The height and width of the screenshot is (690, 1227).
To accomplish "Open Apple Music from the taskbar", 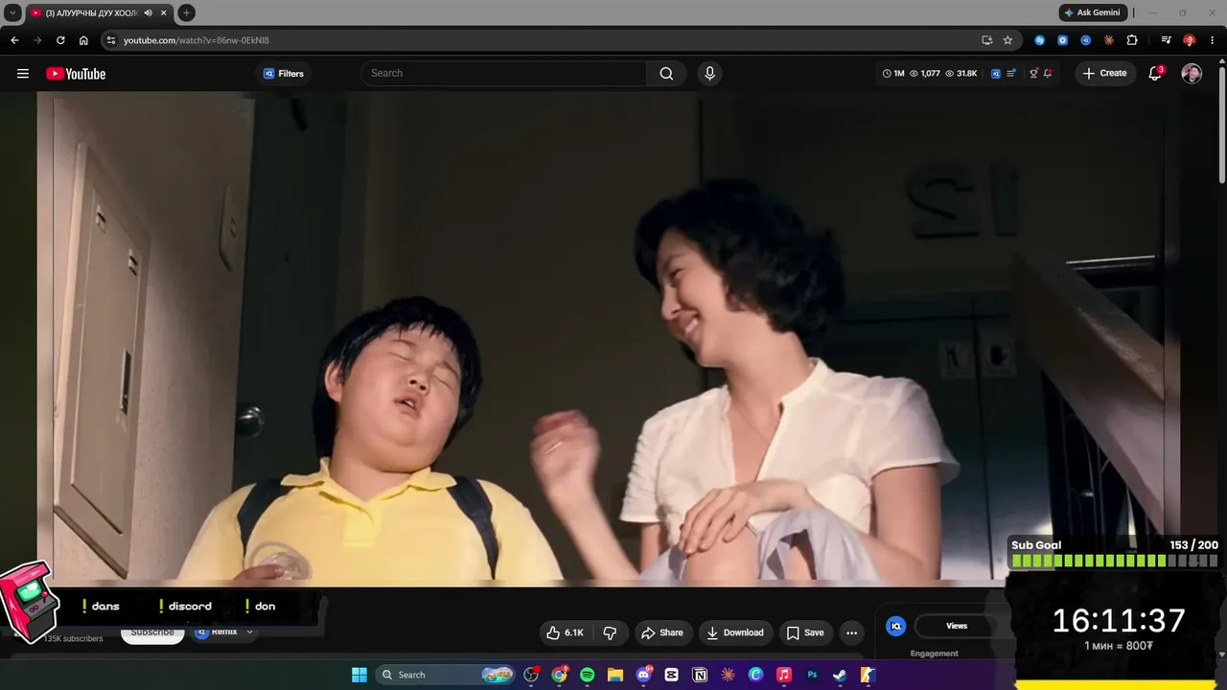I will [x=784, y=675].
